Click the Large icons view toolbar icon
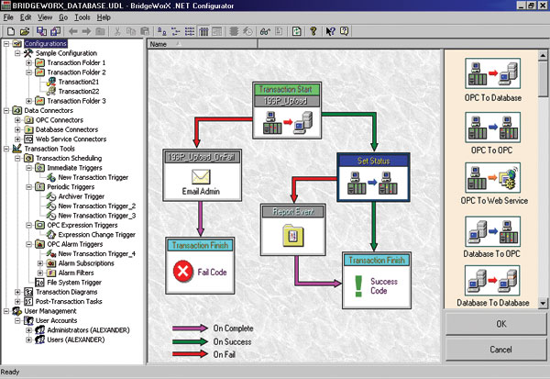 (161, 31)
